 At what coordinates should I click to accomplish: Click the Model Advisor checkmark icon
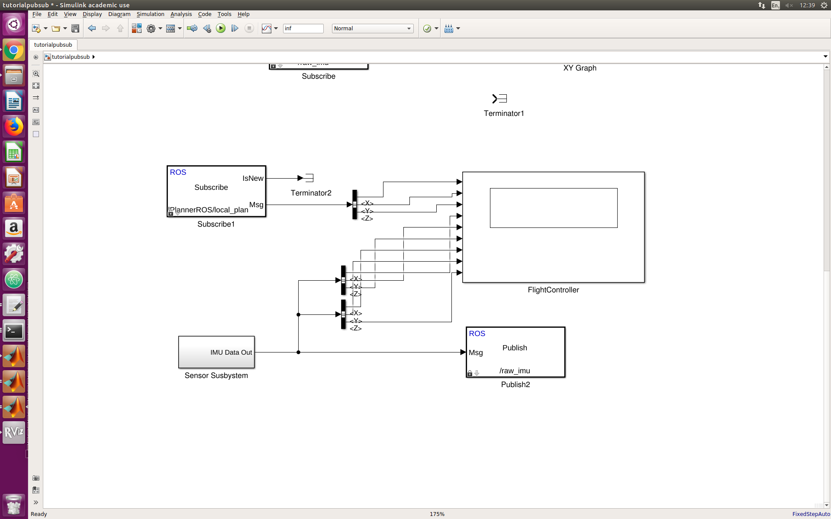(427, 29)
